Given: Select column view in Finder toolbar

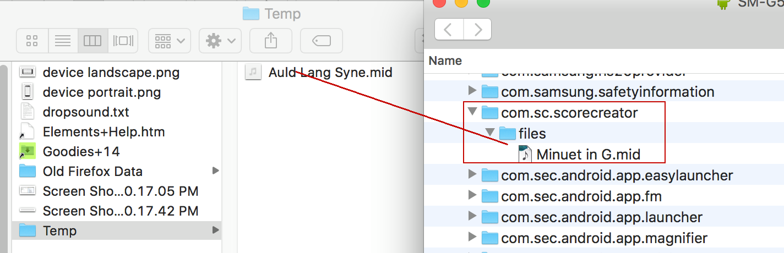Looking at the screenshot, I should click(x=92, y=41).
